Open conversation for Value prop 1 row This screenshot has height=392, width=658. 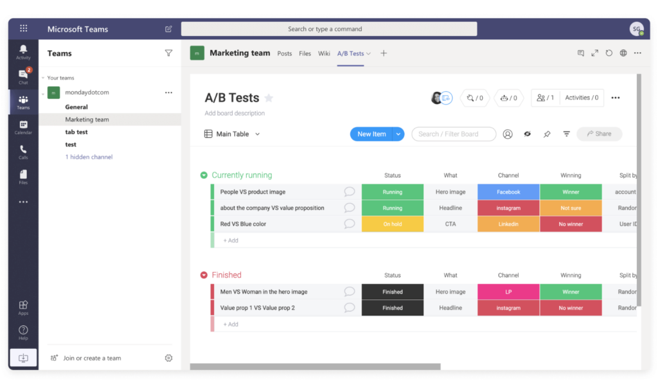pos(349,308)
